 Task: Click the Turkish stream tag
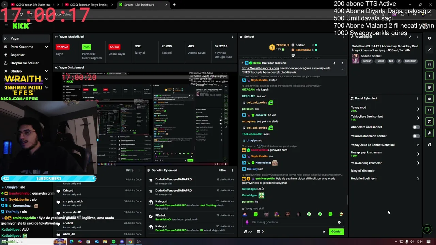click(x=367, y=61)
